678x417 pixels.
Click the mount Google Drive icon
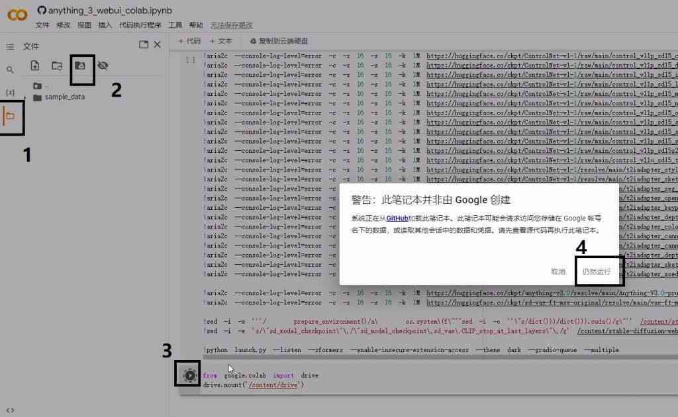pos(80,66)
